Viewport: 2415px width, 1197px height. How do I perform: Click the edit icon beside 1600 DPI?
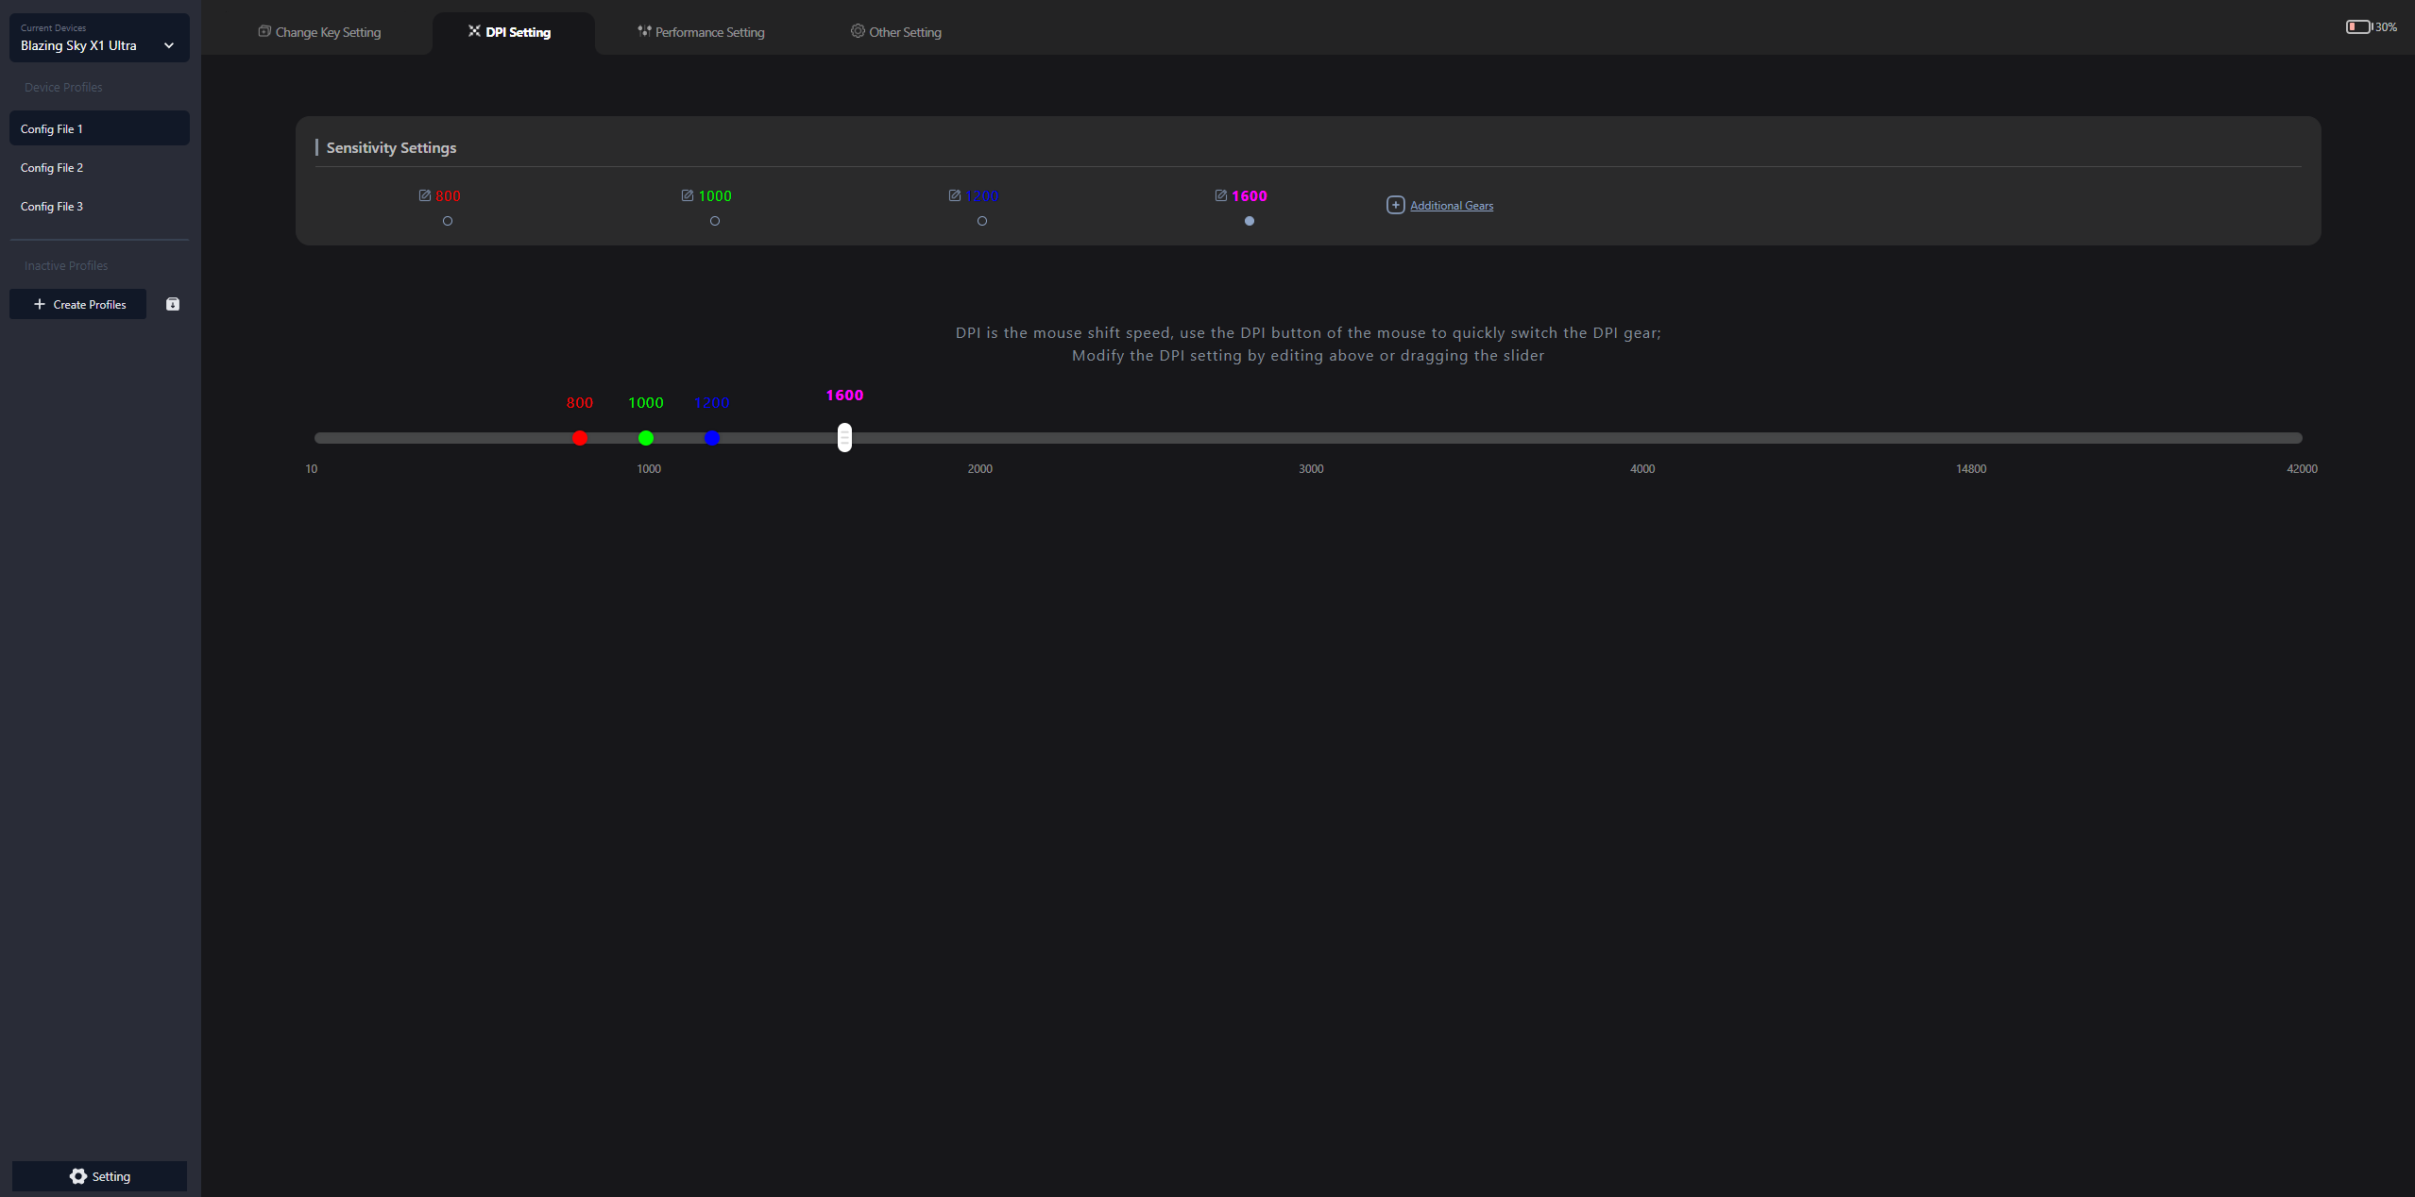(1221, 195)
